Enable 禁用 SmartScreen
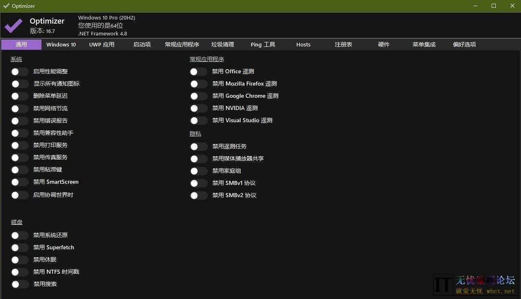521x299 pixels. pyautogui.click(x=20, y=182)
